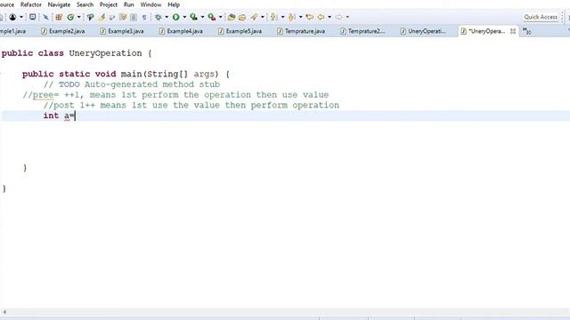Click the New Java Class icon
Image resolution: width=570 pixels, height=320 pixels.
pos(70,17)
